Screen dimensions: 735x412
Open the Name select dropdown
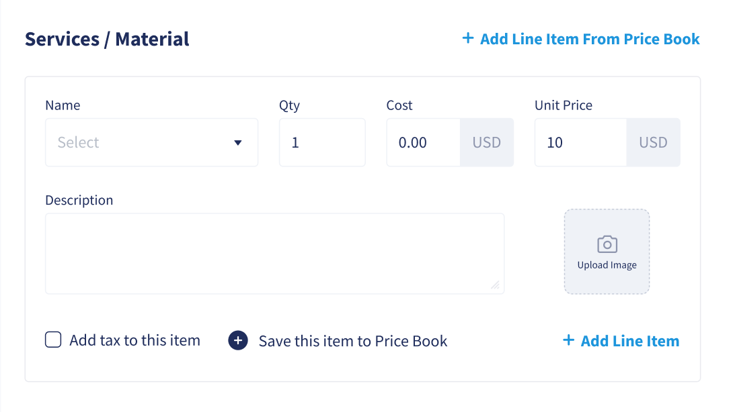click(x=151, y=142)
